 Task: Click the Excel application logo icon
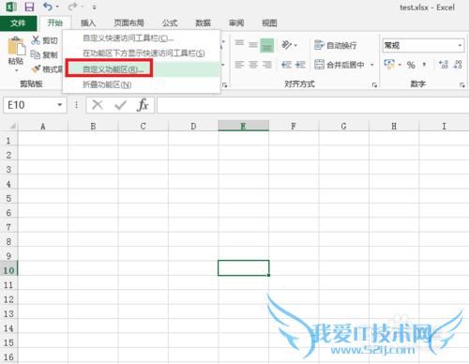[x=11, y=7]
